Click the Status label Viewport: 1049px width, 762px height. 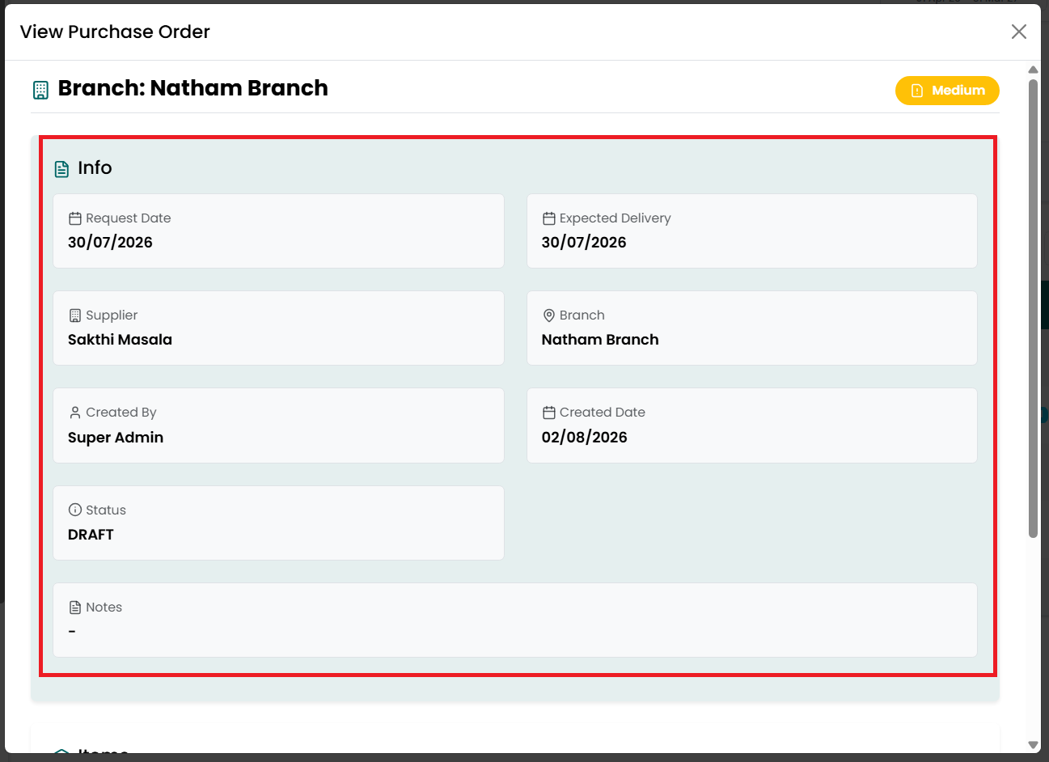coord(106,510)
